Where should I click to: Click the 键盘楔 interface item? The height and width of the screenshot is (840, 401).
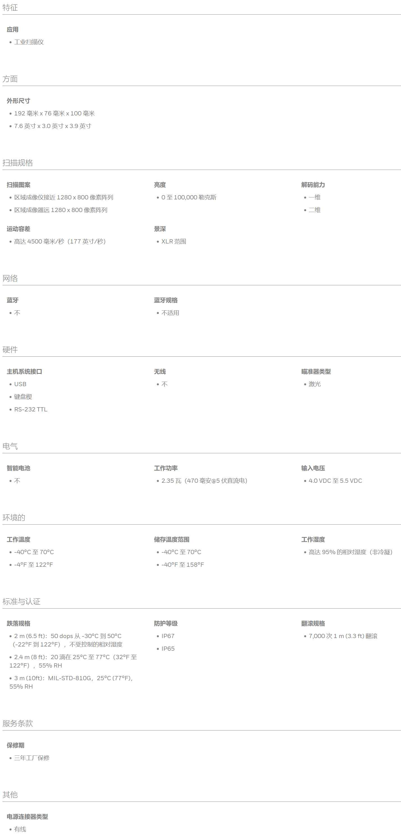(x=23, y=397)
